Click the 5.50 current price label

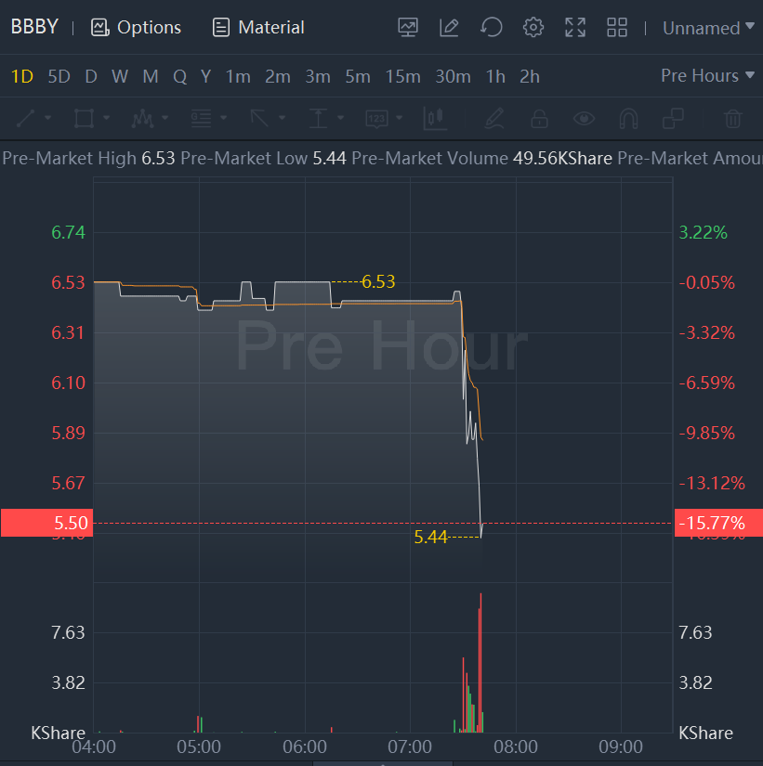coord(45,523)
